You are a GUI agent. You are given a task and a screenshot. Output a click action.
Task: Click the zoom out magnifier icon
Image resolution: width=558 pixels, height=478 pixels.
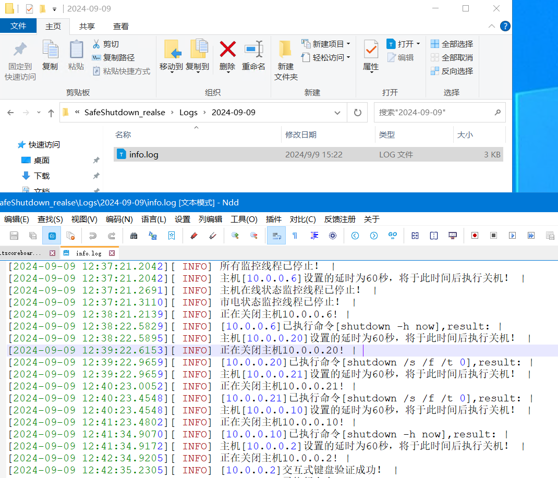[254, 236]
